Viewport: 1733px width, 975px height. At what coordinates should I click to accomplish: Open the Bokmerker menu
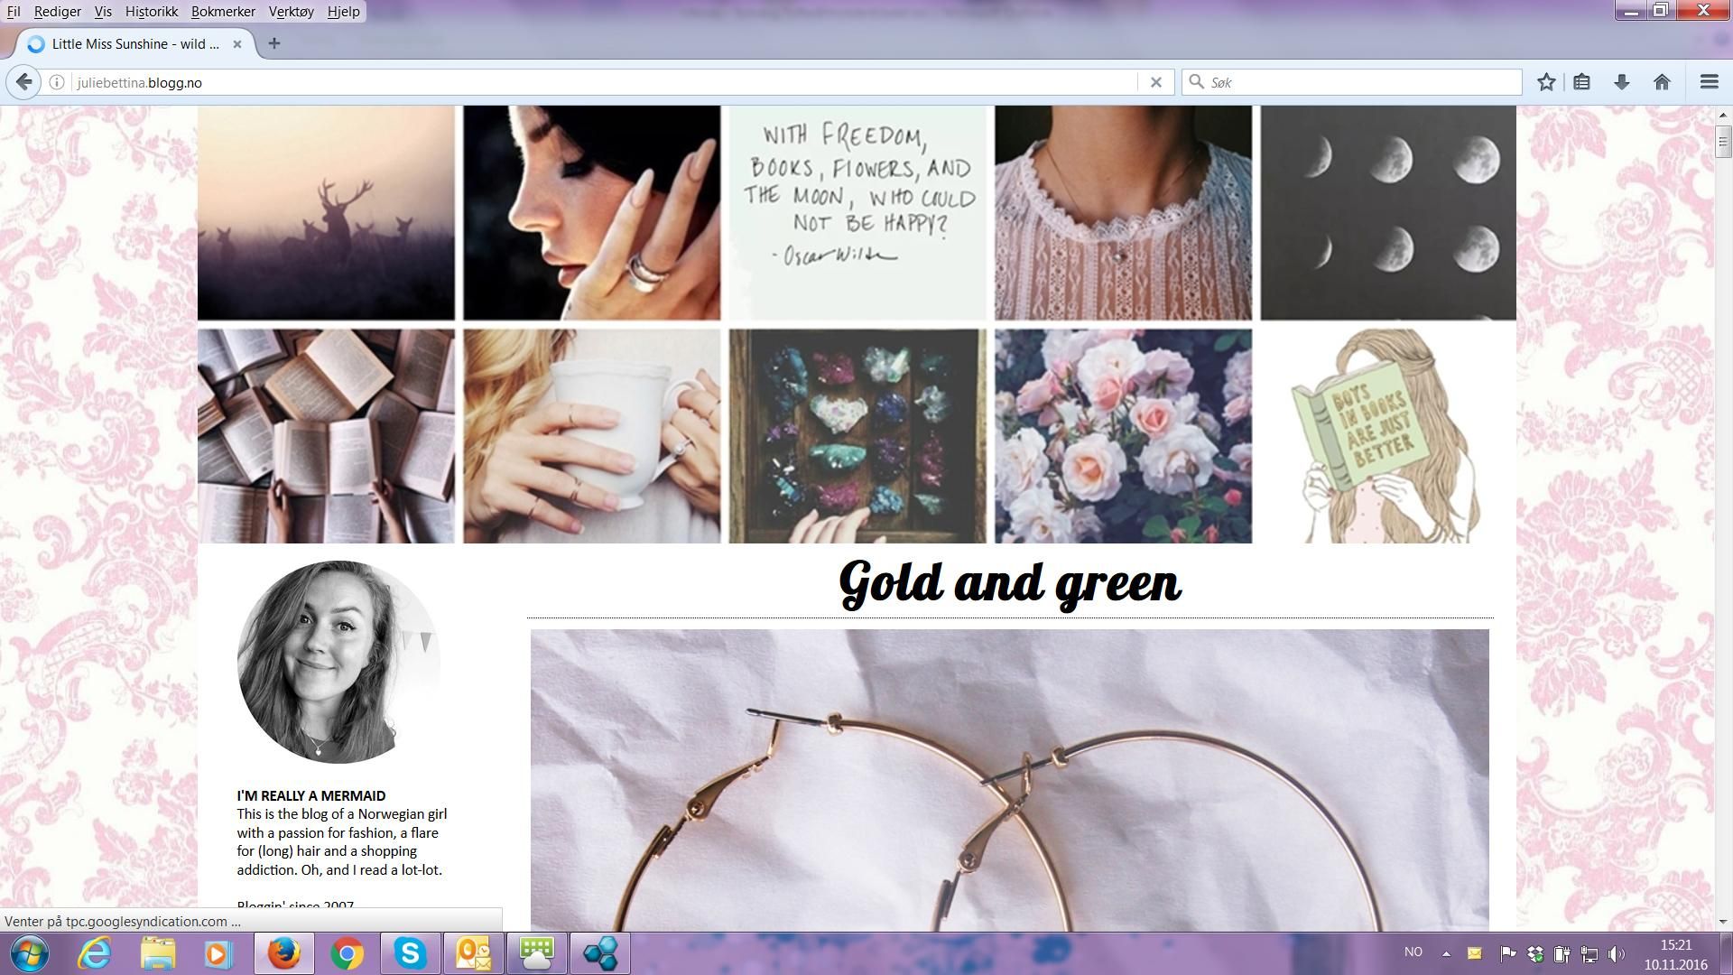coord(223,12)
